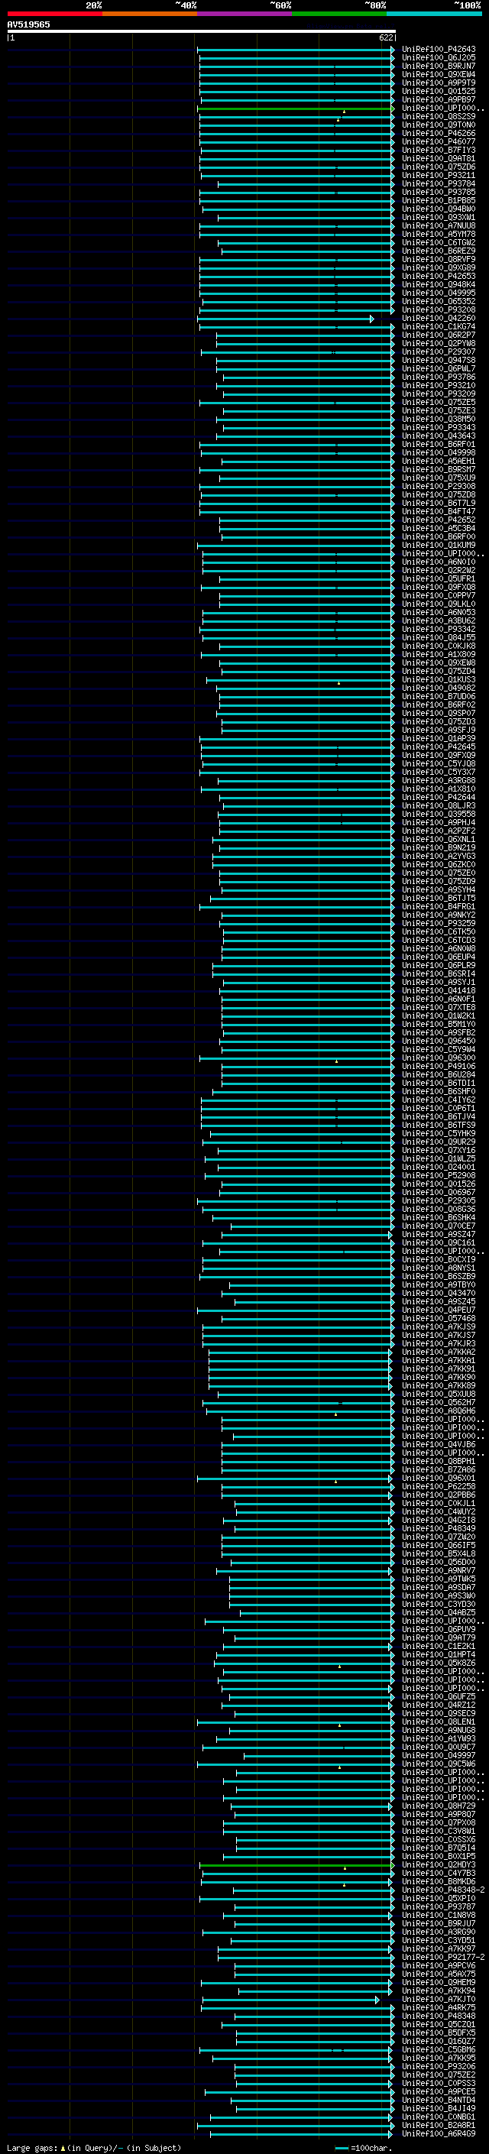The image size is (489, 2154).
Task: Click the query end position 622
Action: 385,37
